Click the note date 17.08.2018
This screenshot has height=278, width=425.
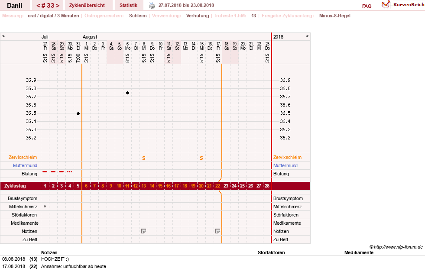13,266
